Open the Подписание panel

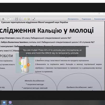point(86,19)
